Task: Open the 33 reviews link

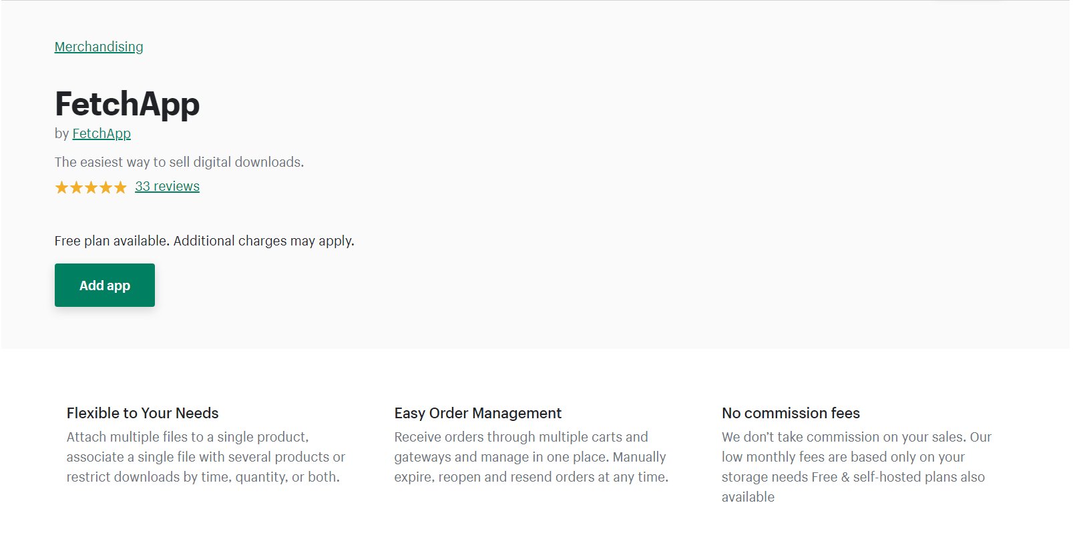Action: pos(167,186)
